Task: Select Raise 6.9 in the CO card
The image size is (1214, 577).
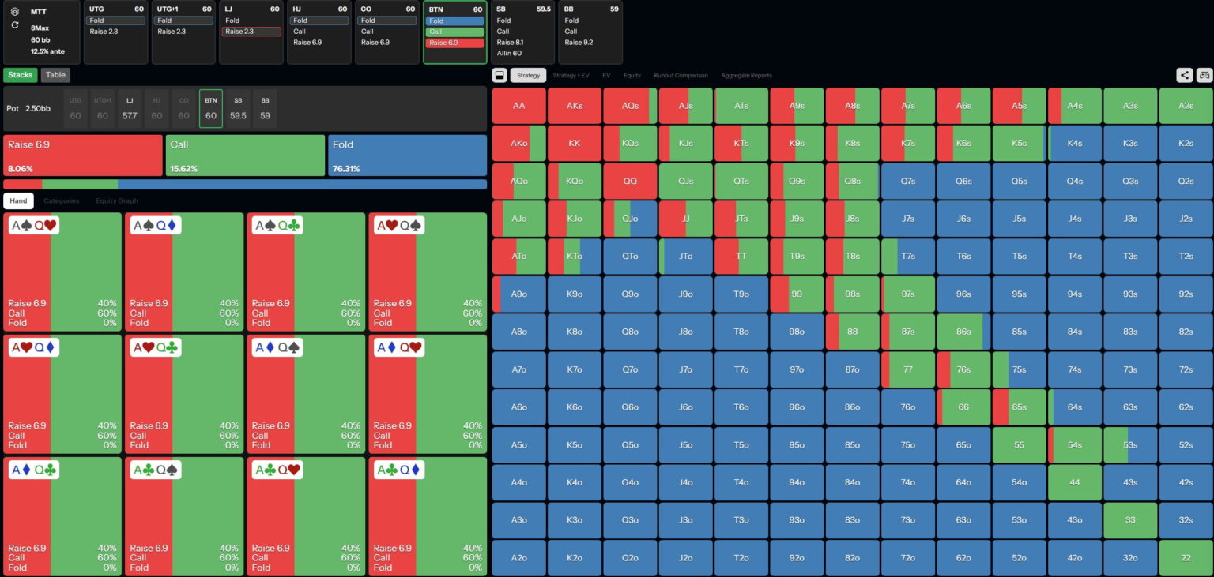Action: [387, 43]
